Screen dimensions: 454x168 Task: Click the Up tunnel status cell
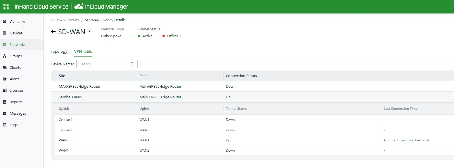[228, 140]
